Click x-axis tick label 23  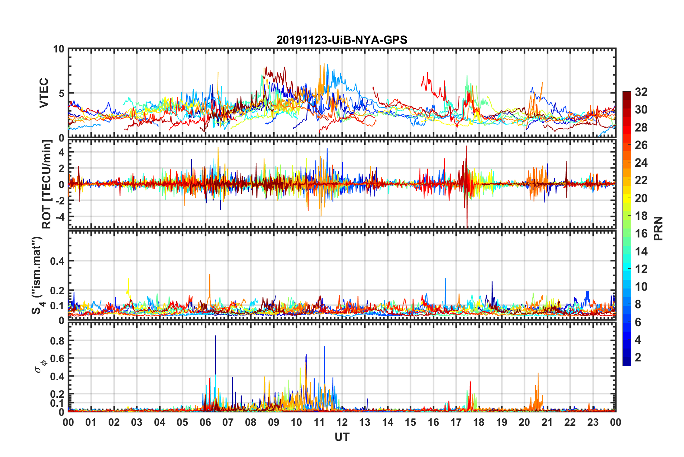point(593,422)
